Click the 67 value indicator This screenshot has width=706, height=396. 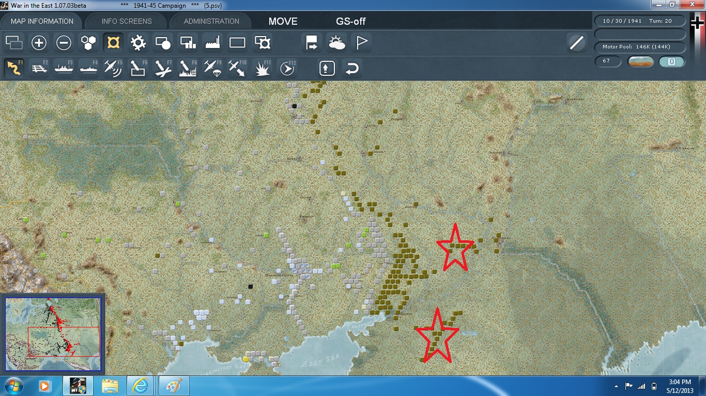(608, 61)
